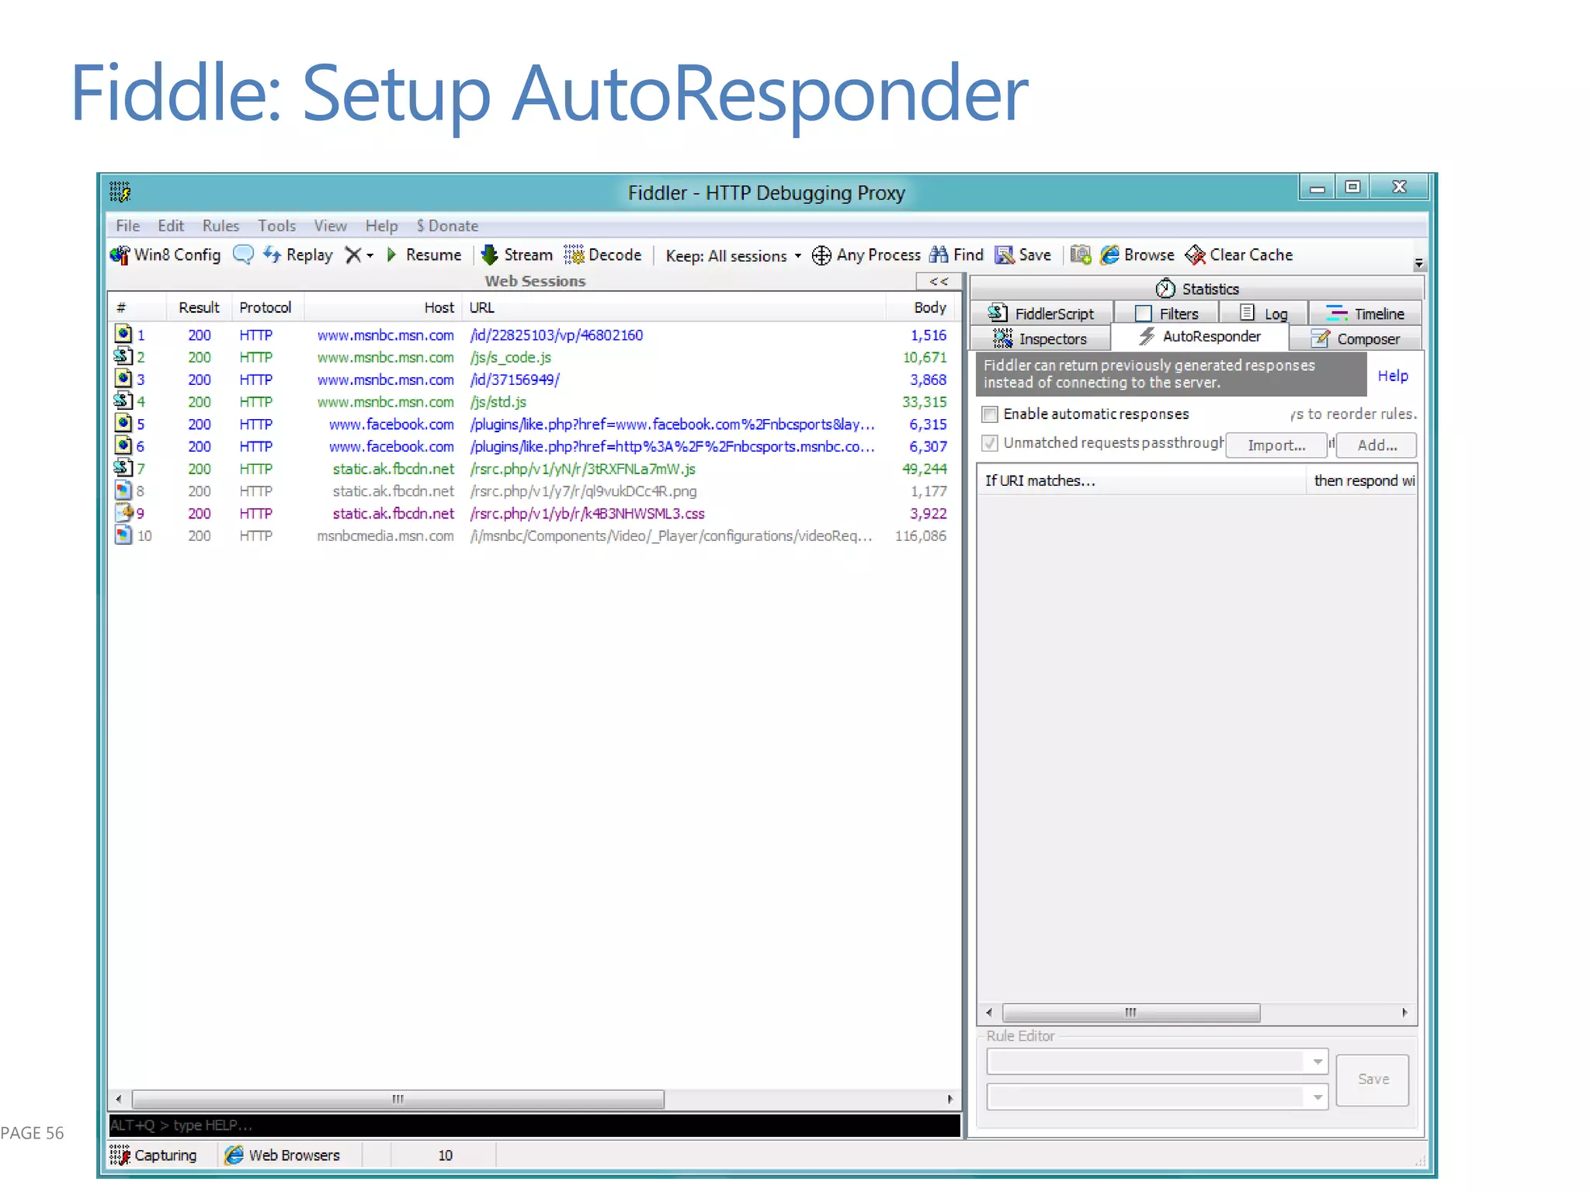Open the Rules menu
1590x1192 pixels.
coord(220,226)
